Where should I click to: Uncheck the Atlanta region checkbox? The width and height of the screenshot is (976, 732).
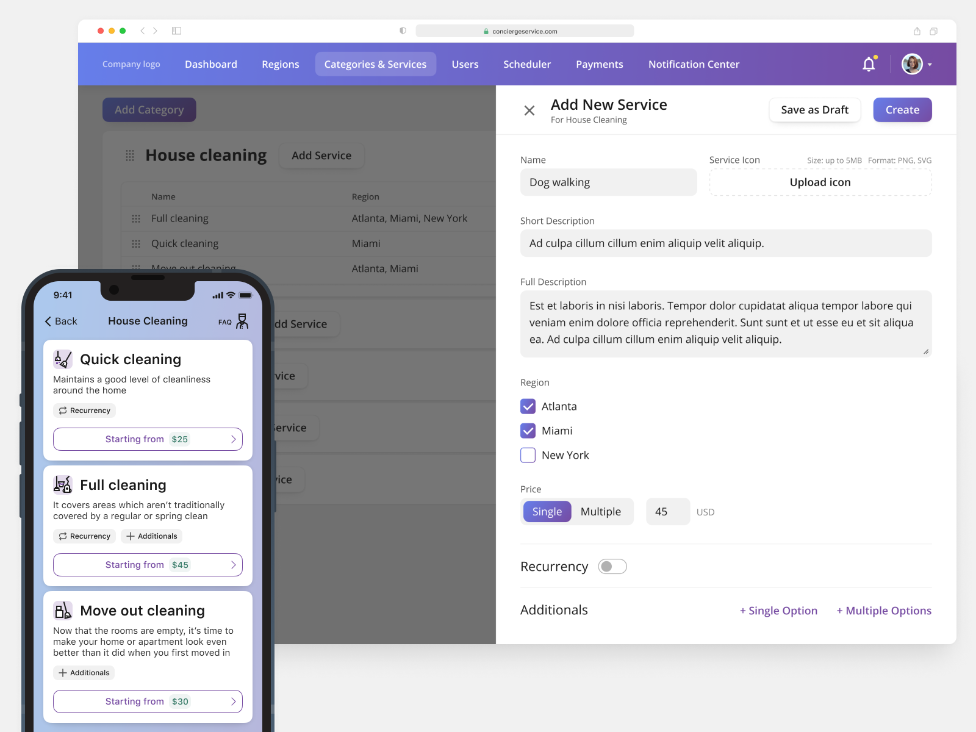528,406
